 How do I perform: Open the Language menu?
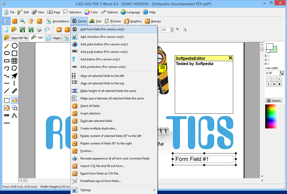point(130,12)
